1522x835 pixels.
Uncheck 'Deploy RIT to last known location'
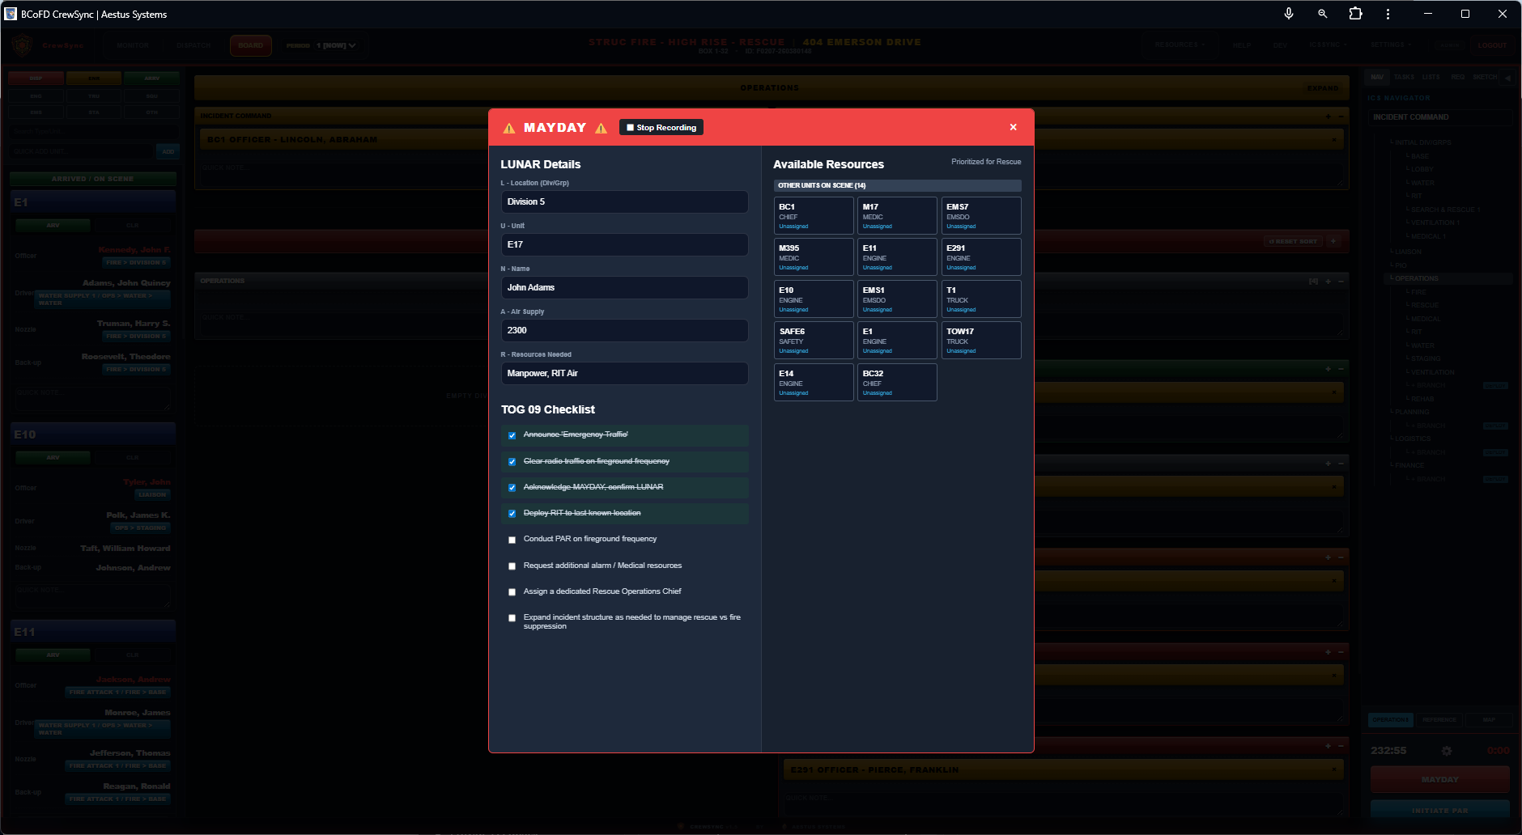[512, 514]
